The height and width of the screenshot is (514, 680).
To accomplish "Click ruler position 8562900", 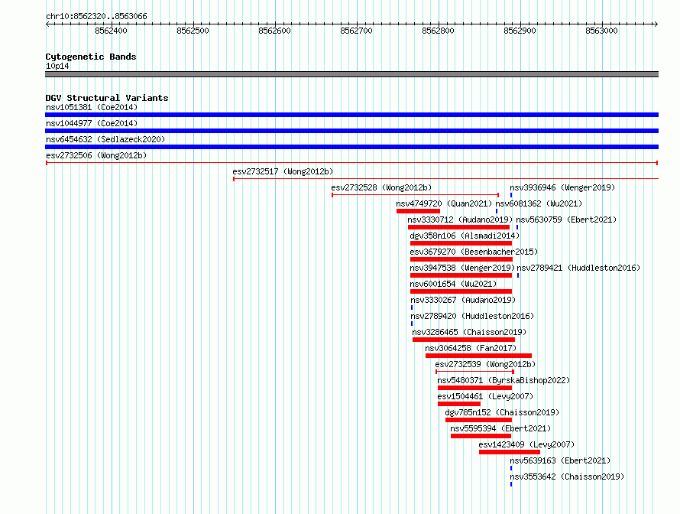I will [520, 31].
